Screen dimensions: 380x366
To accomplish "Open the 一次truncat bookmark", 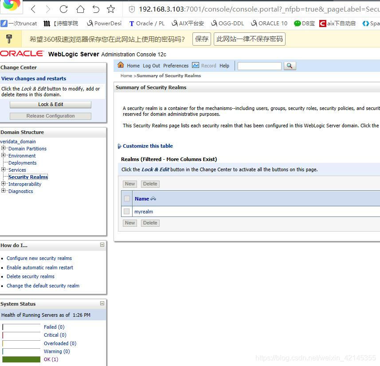I will tap(19, 23).
